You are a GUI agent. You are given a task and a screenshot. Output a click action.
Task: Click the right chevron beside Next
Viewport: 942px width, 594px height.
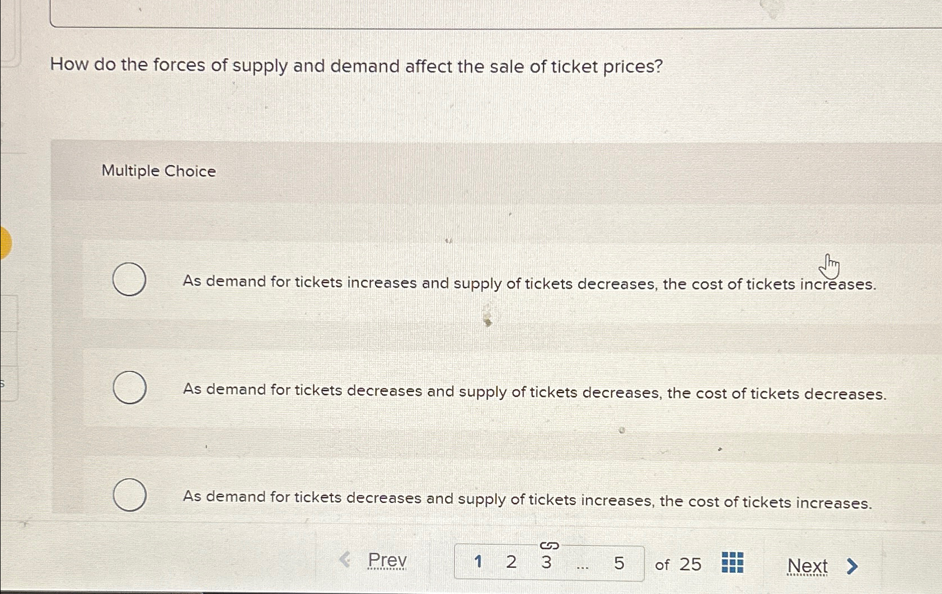[x=851, y=566]
